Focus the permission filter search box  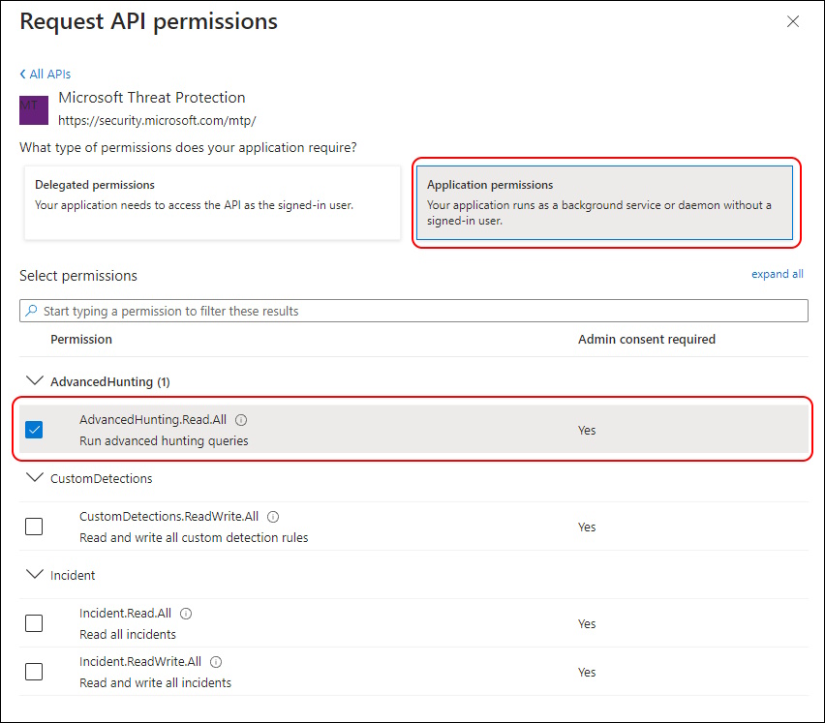(x=413, y=311)
